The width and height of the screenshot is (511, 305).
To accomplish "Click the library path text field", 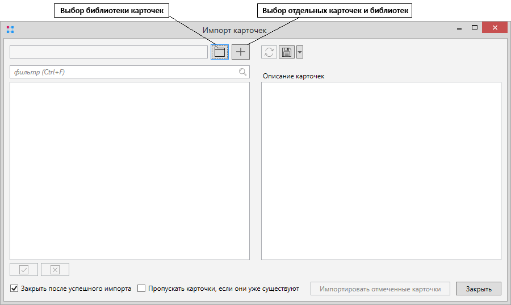I will [x=108, y=52].
